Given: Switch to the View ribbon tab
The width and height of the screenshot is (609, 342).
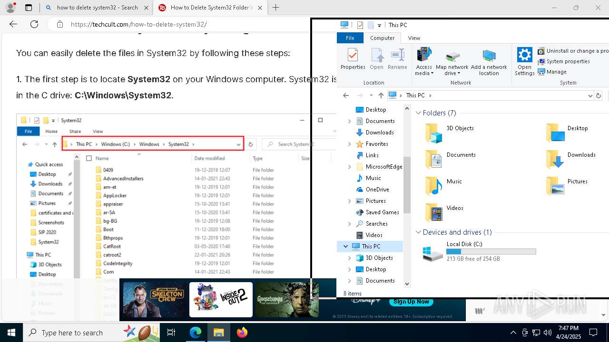Looking at the screenshot, I should pyautogui.click(x=414, y=38).
